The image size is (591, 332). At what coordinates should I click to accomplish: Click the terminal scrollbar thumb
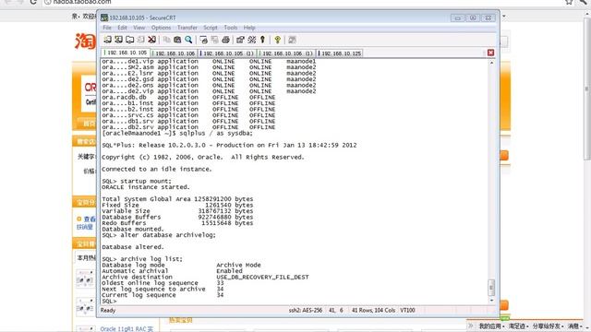[491, 288]
